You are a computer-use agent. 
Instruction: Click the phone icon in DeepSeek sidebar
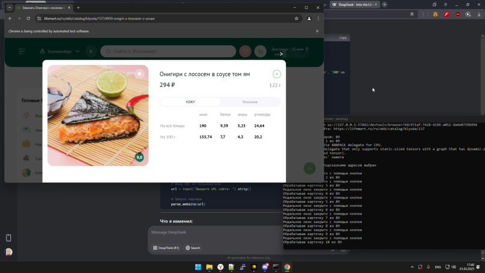pyautogui.click(x=8, y=238)
